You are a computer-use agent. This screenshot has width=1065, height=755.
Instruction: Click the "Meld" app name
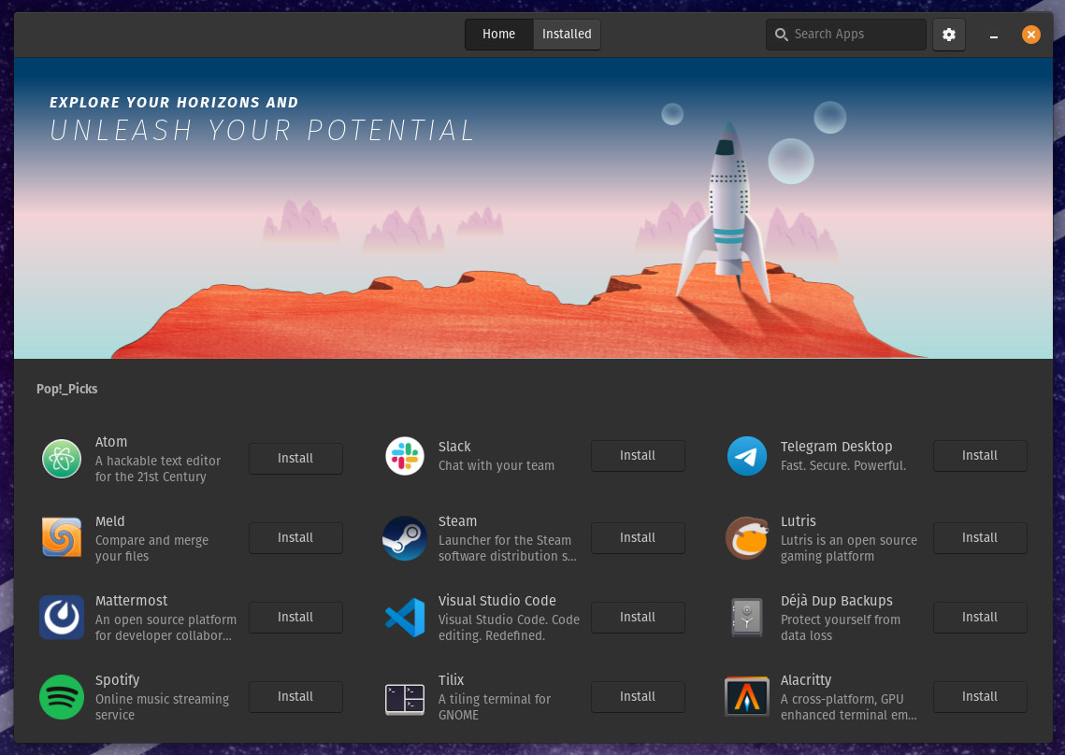click(110, 521)
